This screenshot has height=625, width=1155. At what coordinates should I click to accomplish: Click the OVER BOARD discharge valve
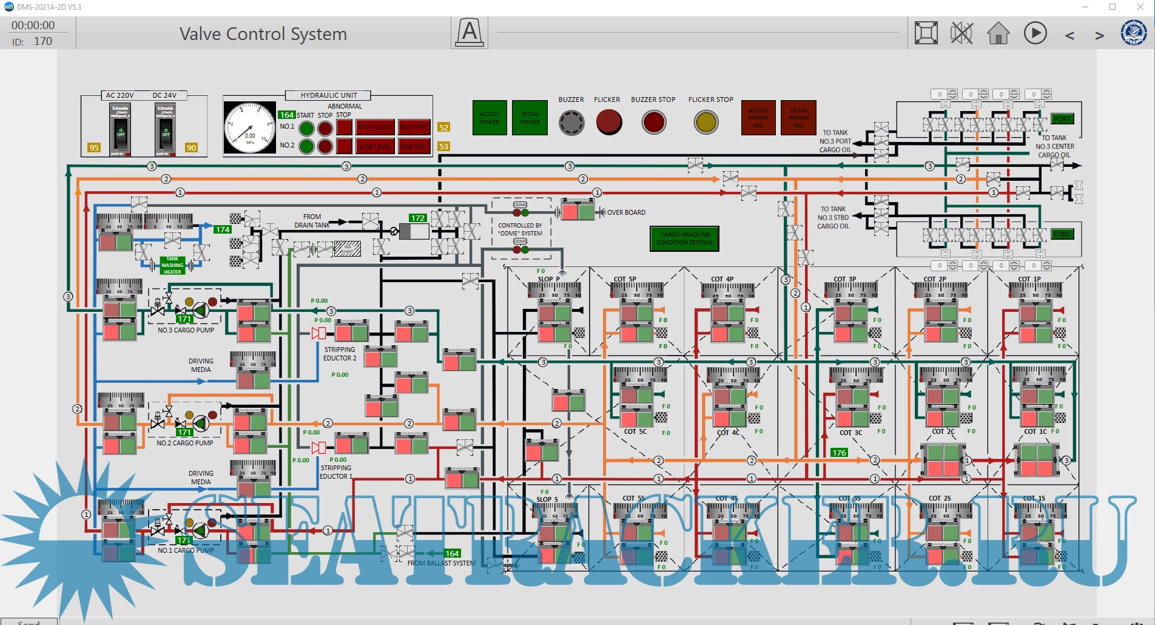point(577,212)
